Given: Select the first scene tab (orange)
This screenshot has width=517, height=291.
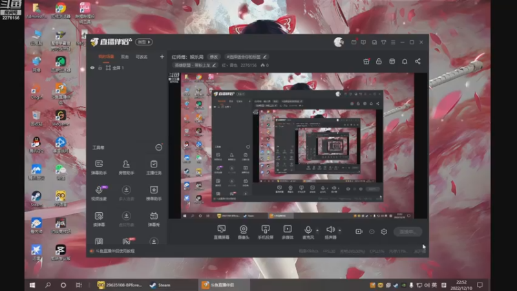Looking at the screenshot, I should [106, 57].
